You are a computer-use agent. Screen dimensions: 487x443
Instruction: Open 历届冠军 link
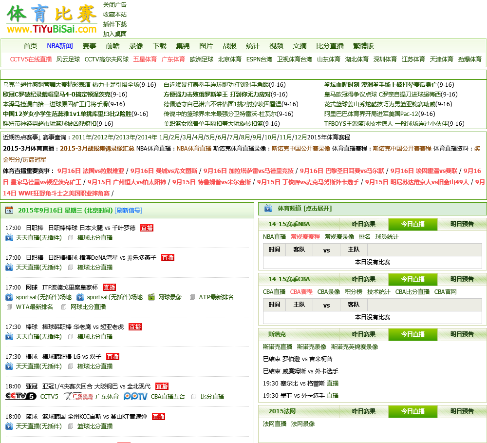(35, 160)
